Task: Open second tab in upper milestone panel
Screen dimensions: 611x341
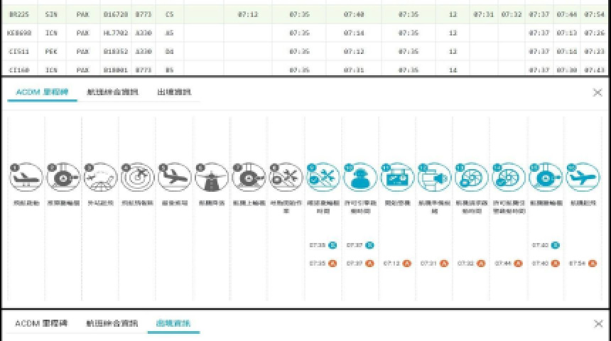Action: click(112, 92)
